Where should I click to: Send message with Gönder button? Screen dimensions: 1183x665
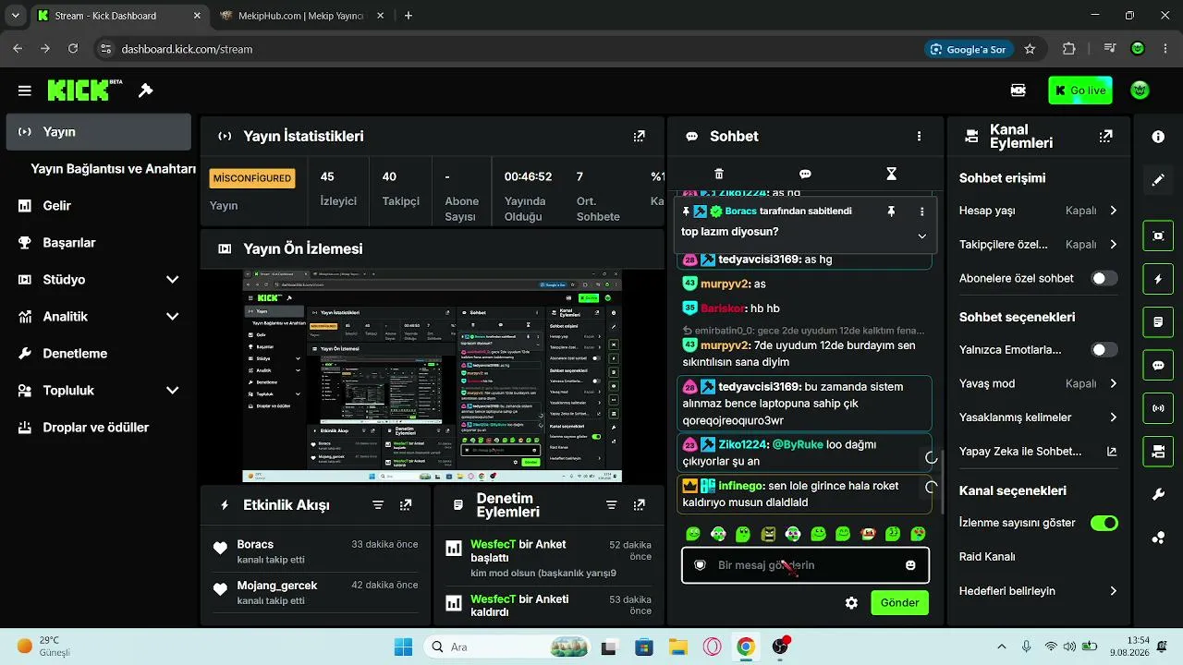(899, 603)
